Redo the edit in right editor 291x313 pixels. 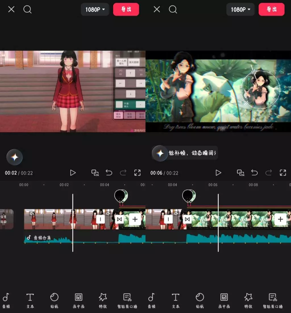click(269, 172)
